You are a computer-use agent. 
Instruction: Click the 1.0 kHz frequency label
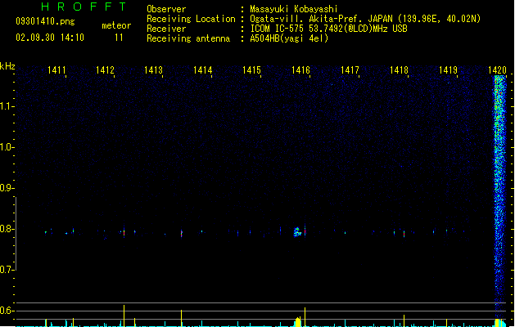[x=7, y=147]
